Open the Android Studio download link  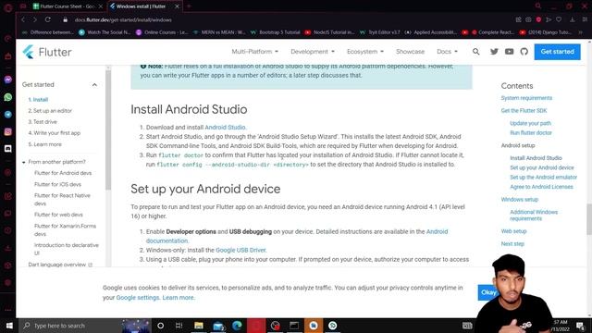pos(226,128)
